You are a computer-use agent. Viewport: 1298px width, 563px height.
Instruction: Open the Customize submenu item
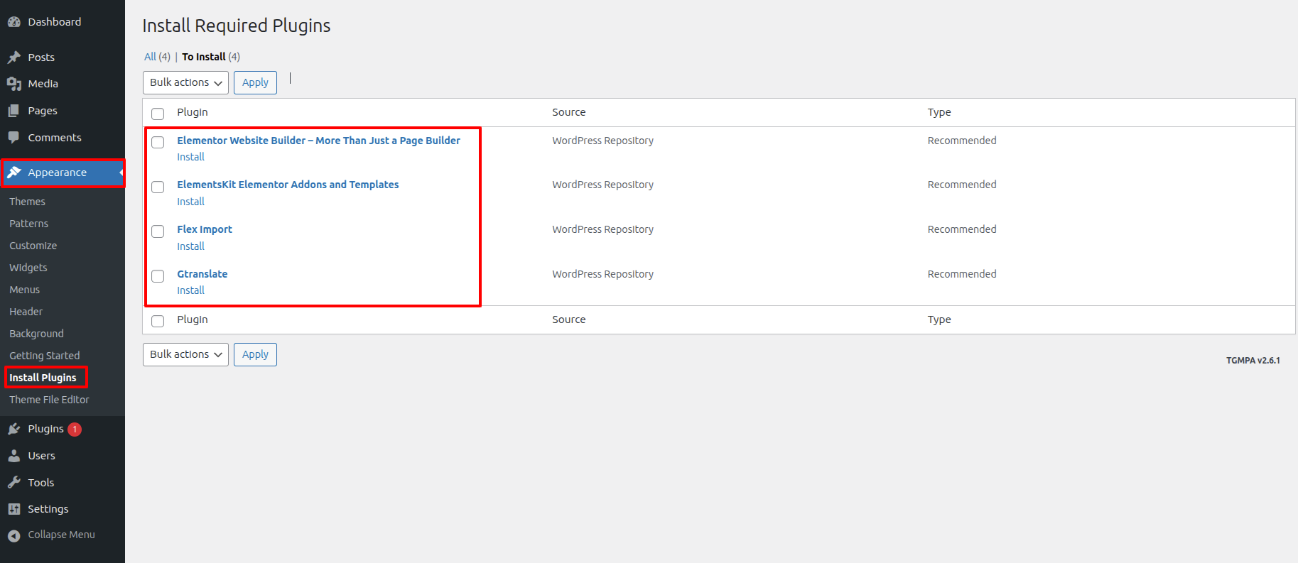point(33,246)
